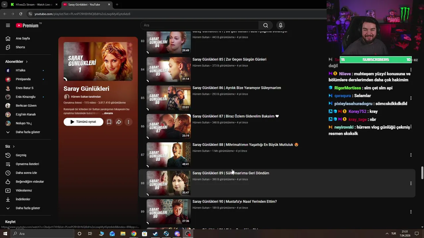Image resolution: width=424 pixels, height=238 pixels.
Task: Open Ezgi'nin Kanalı channel
Action: point(26,114)
